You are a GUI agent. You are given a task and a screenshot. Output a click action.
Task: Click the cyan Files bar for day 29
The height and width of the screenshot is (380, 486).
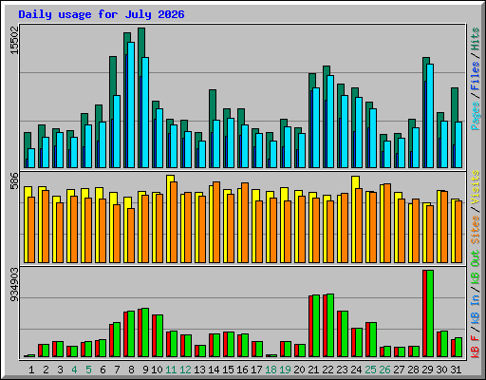[430, 116]
